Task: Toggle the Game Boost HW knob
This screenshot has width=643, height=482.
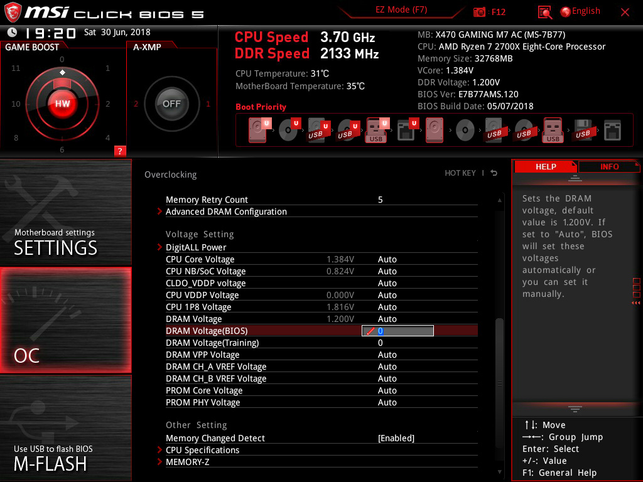Action: [62, 104]
